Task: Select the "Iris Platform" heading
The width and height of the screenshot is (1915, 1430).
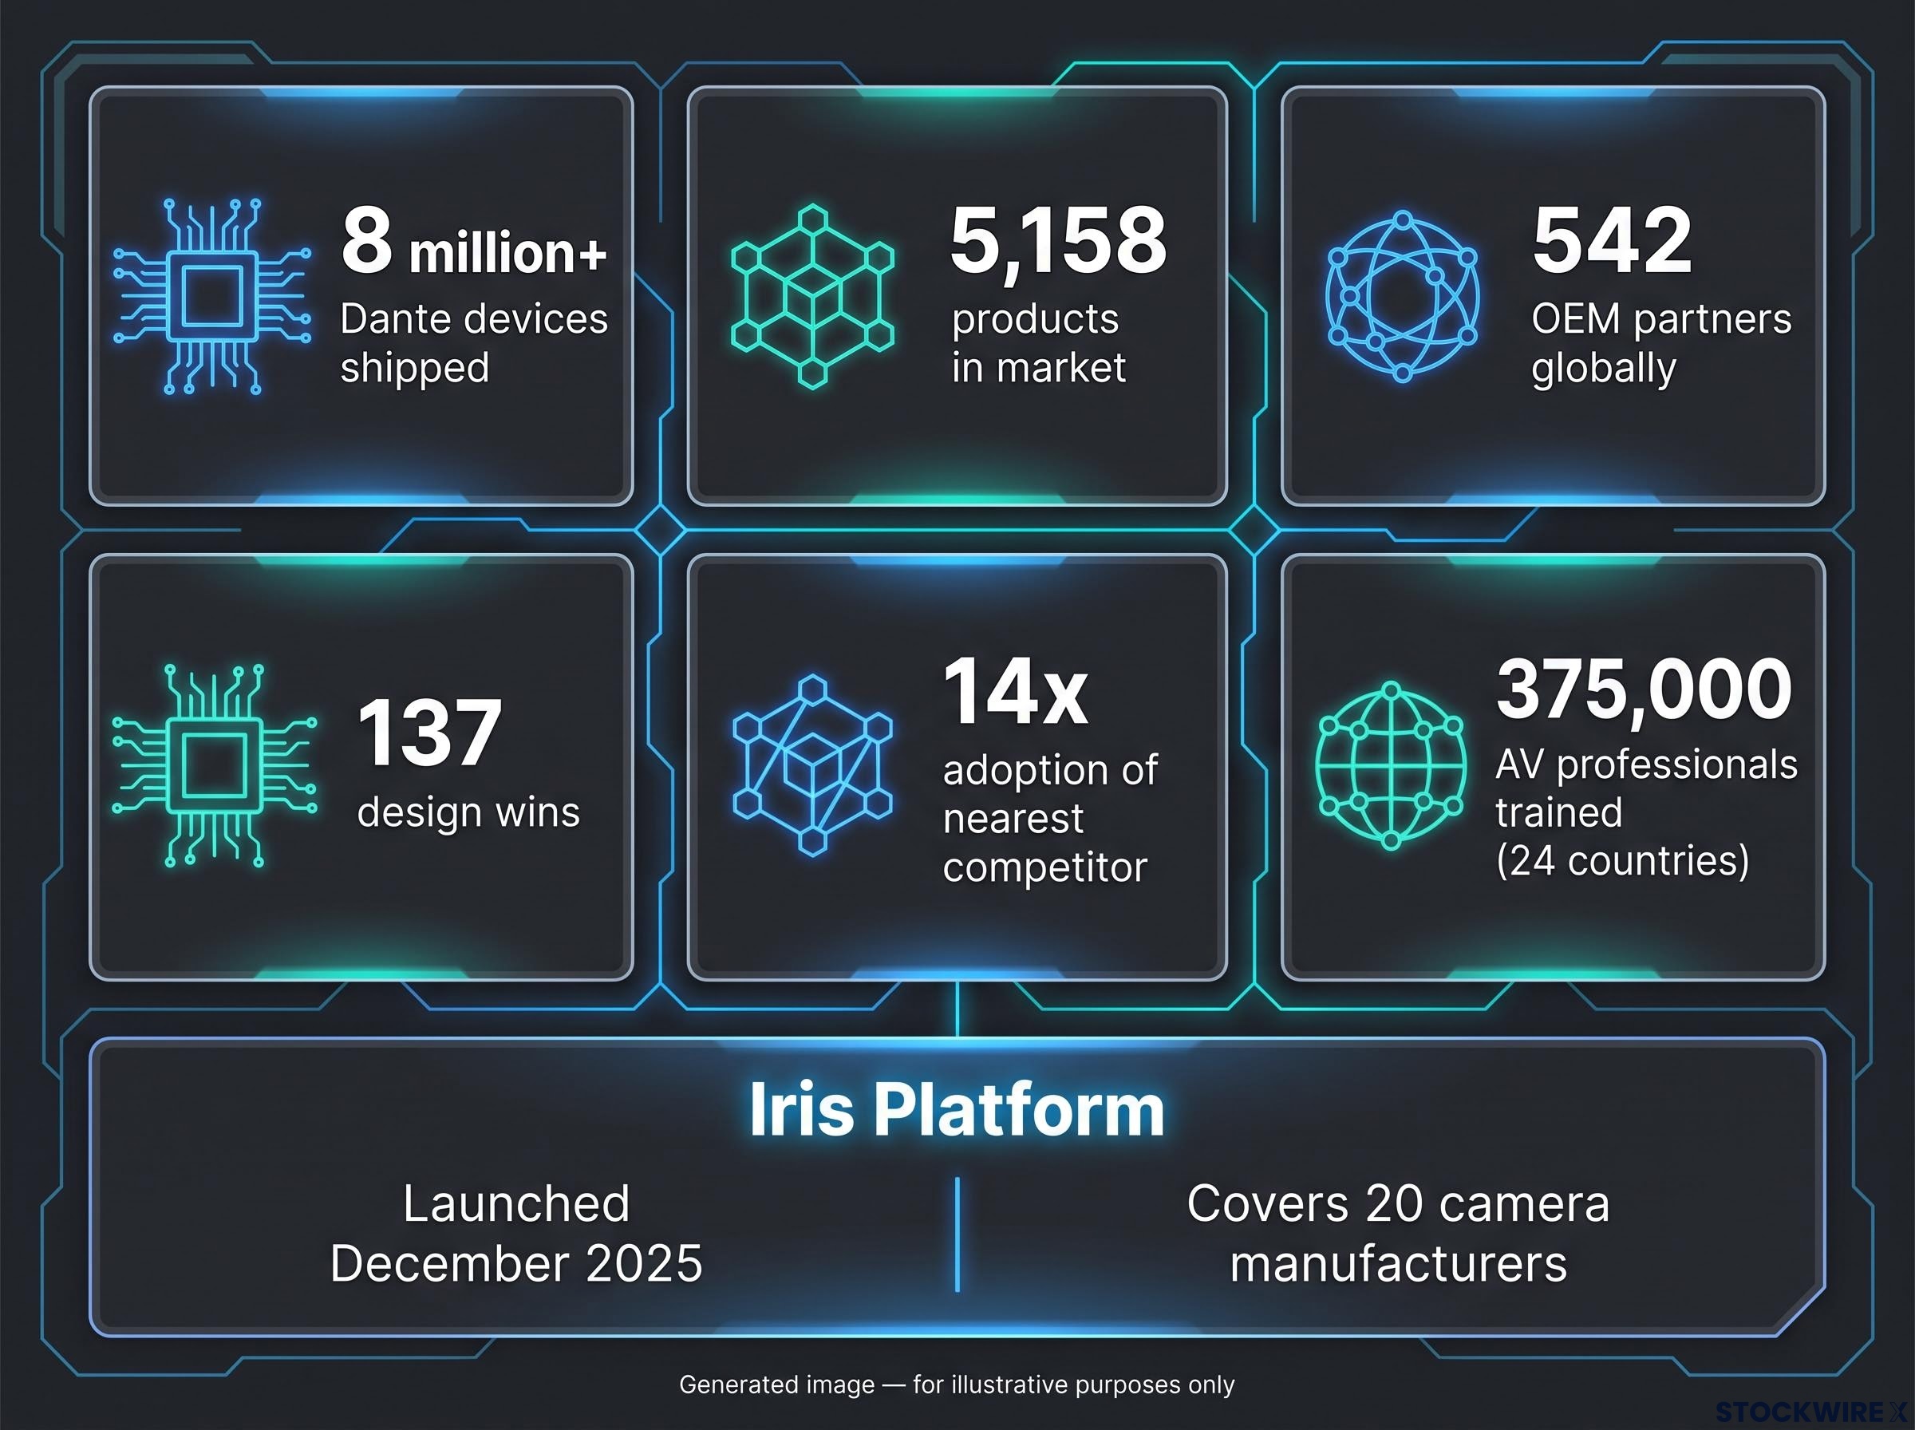Action: pos(956,1110)
